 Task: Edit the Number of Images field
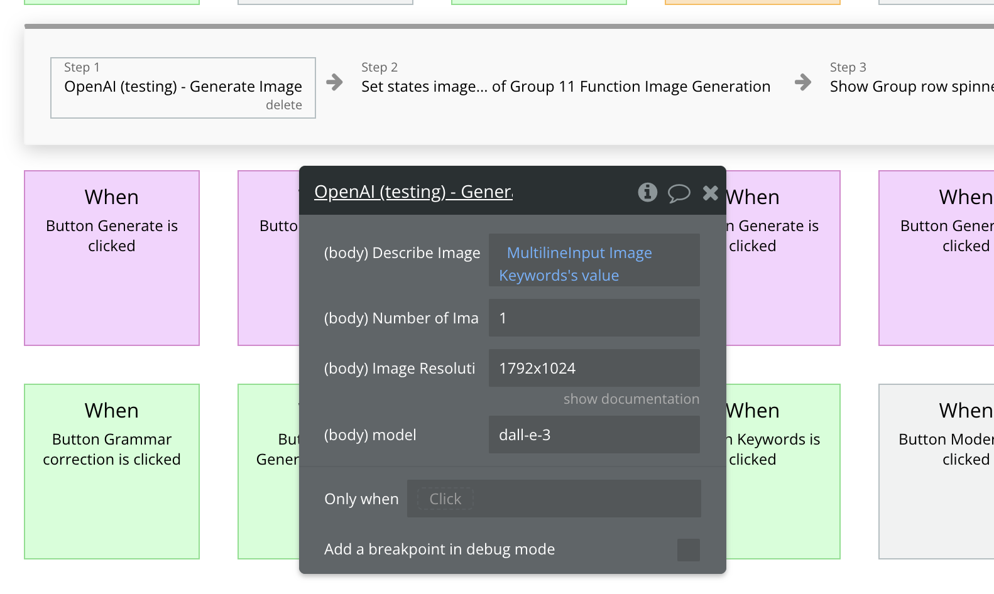pyautogui.click(x=594, y=318)
